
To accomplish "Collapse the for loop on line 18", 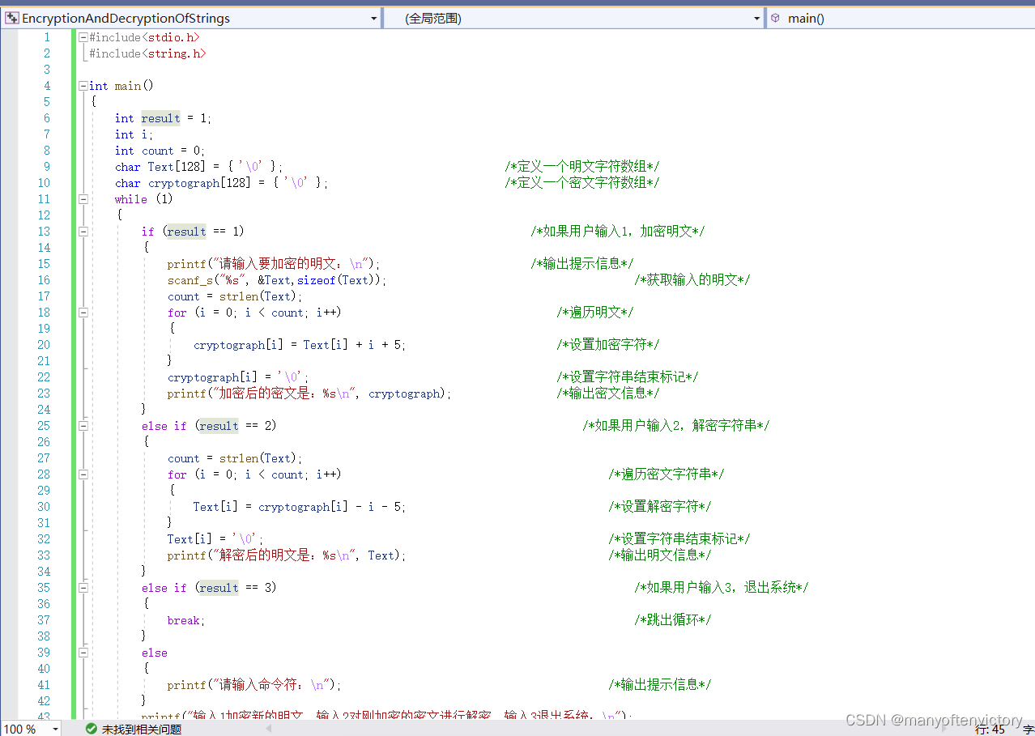I will click(83, 313).
